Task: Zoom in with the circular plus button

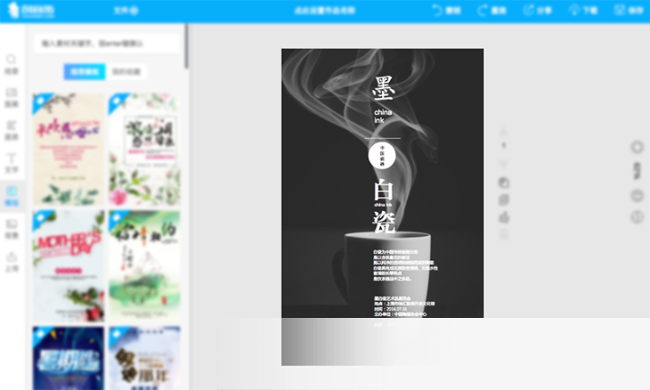Action: pyautogui.click(x=637, y=147)
